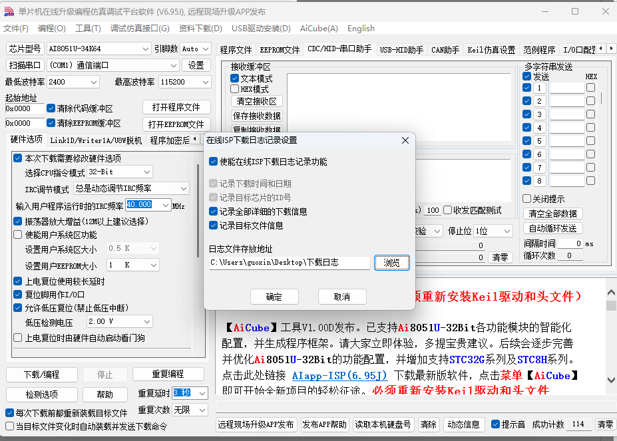Click 扫描串口 button
This screenshot has height=441, width=617.
25,65
